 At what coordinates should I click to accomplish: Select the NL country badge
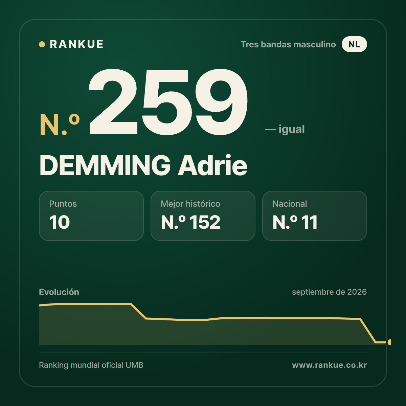354,44
